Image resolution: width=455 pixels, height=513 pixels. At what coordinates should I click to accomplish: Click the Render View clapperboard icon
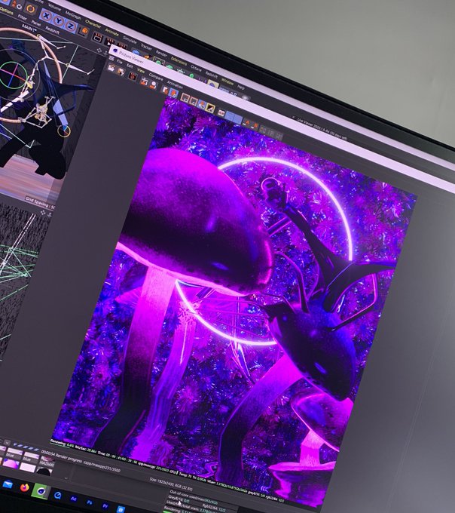point(98,37)
